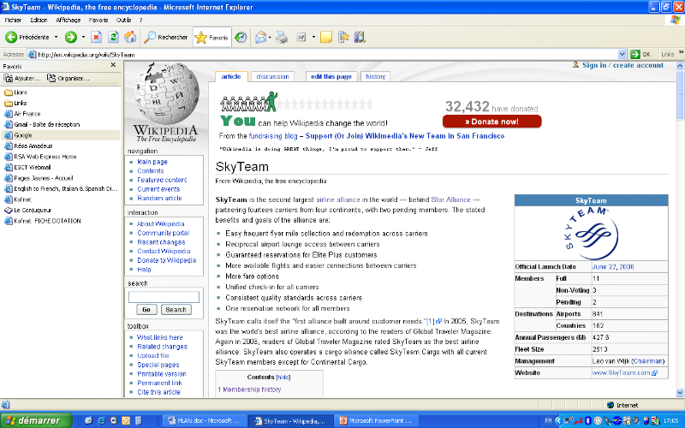
Task: Open the airline alliance link
Action: point(337,199)
